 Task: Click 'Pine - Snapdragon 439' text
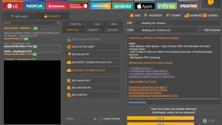tap(17, 43)
